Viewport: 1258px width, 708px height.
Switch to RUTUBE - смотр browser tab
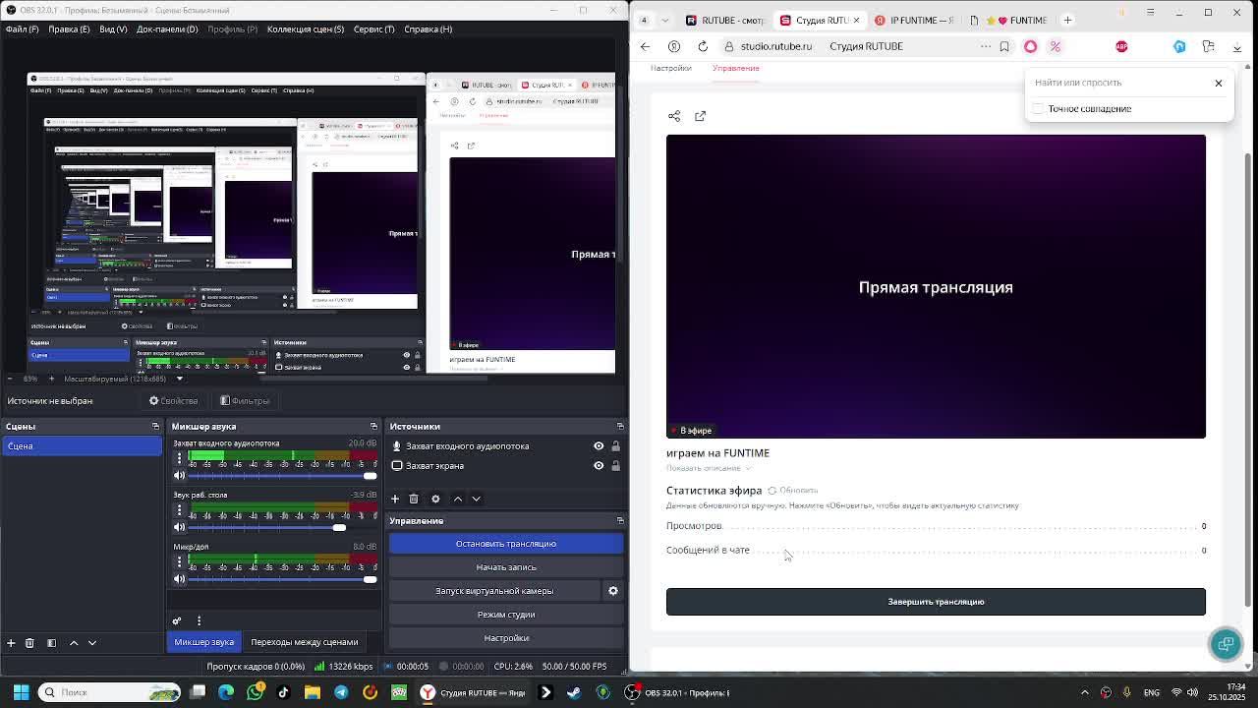point(725,20)
